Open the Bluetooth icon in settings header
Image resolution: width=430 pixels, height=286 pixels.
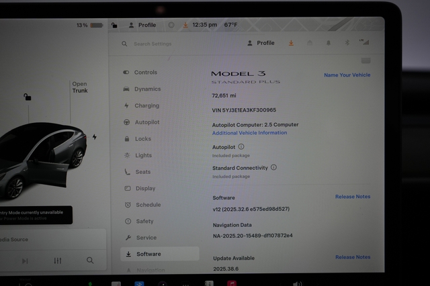(x=347, y=42)
